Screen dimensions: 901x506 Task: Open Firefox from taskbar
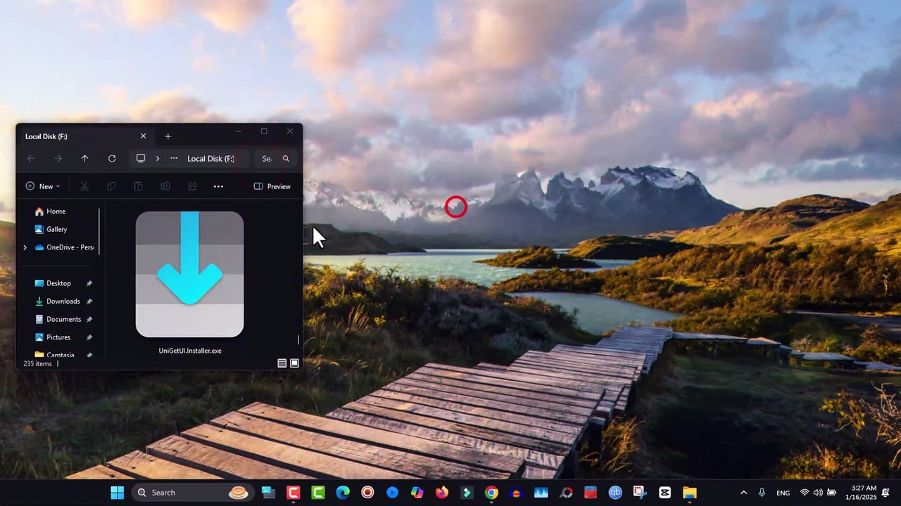pyautogui.click(x=441, y=493)
